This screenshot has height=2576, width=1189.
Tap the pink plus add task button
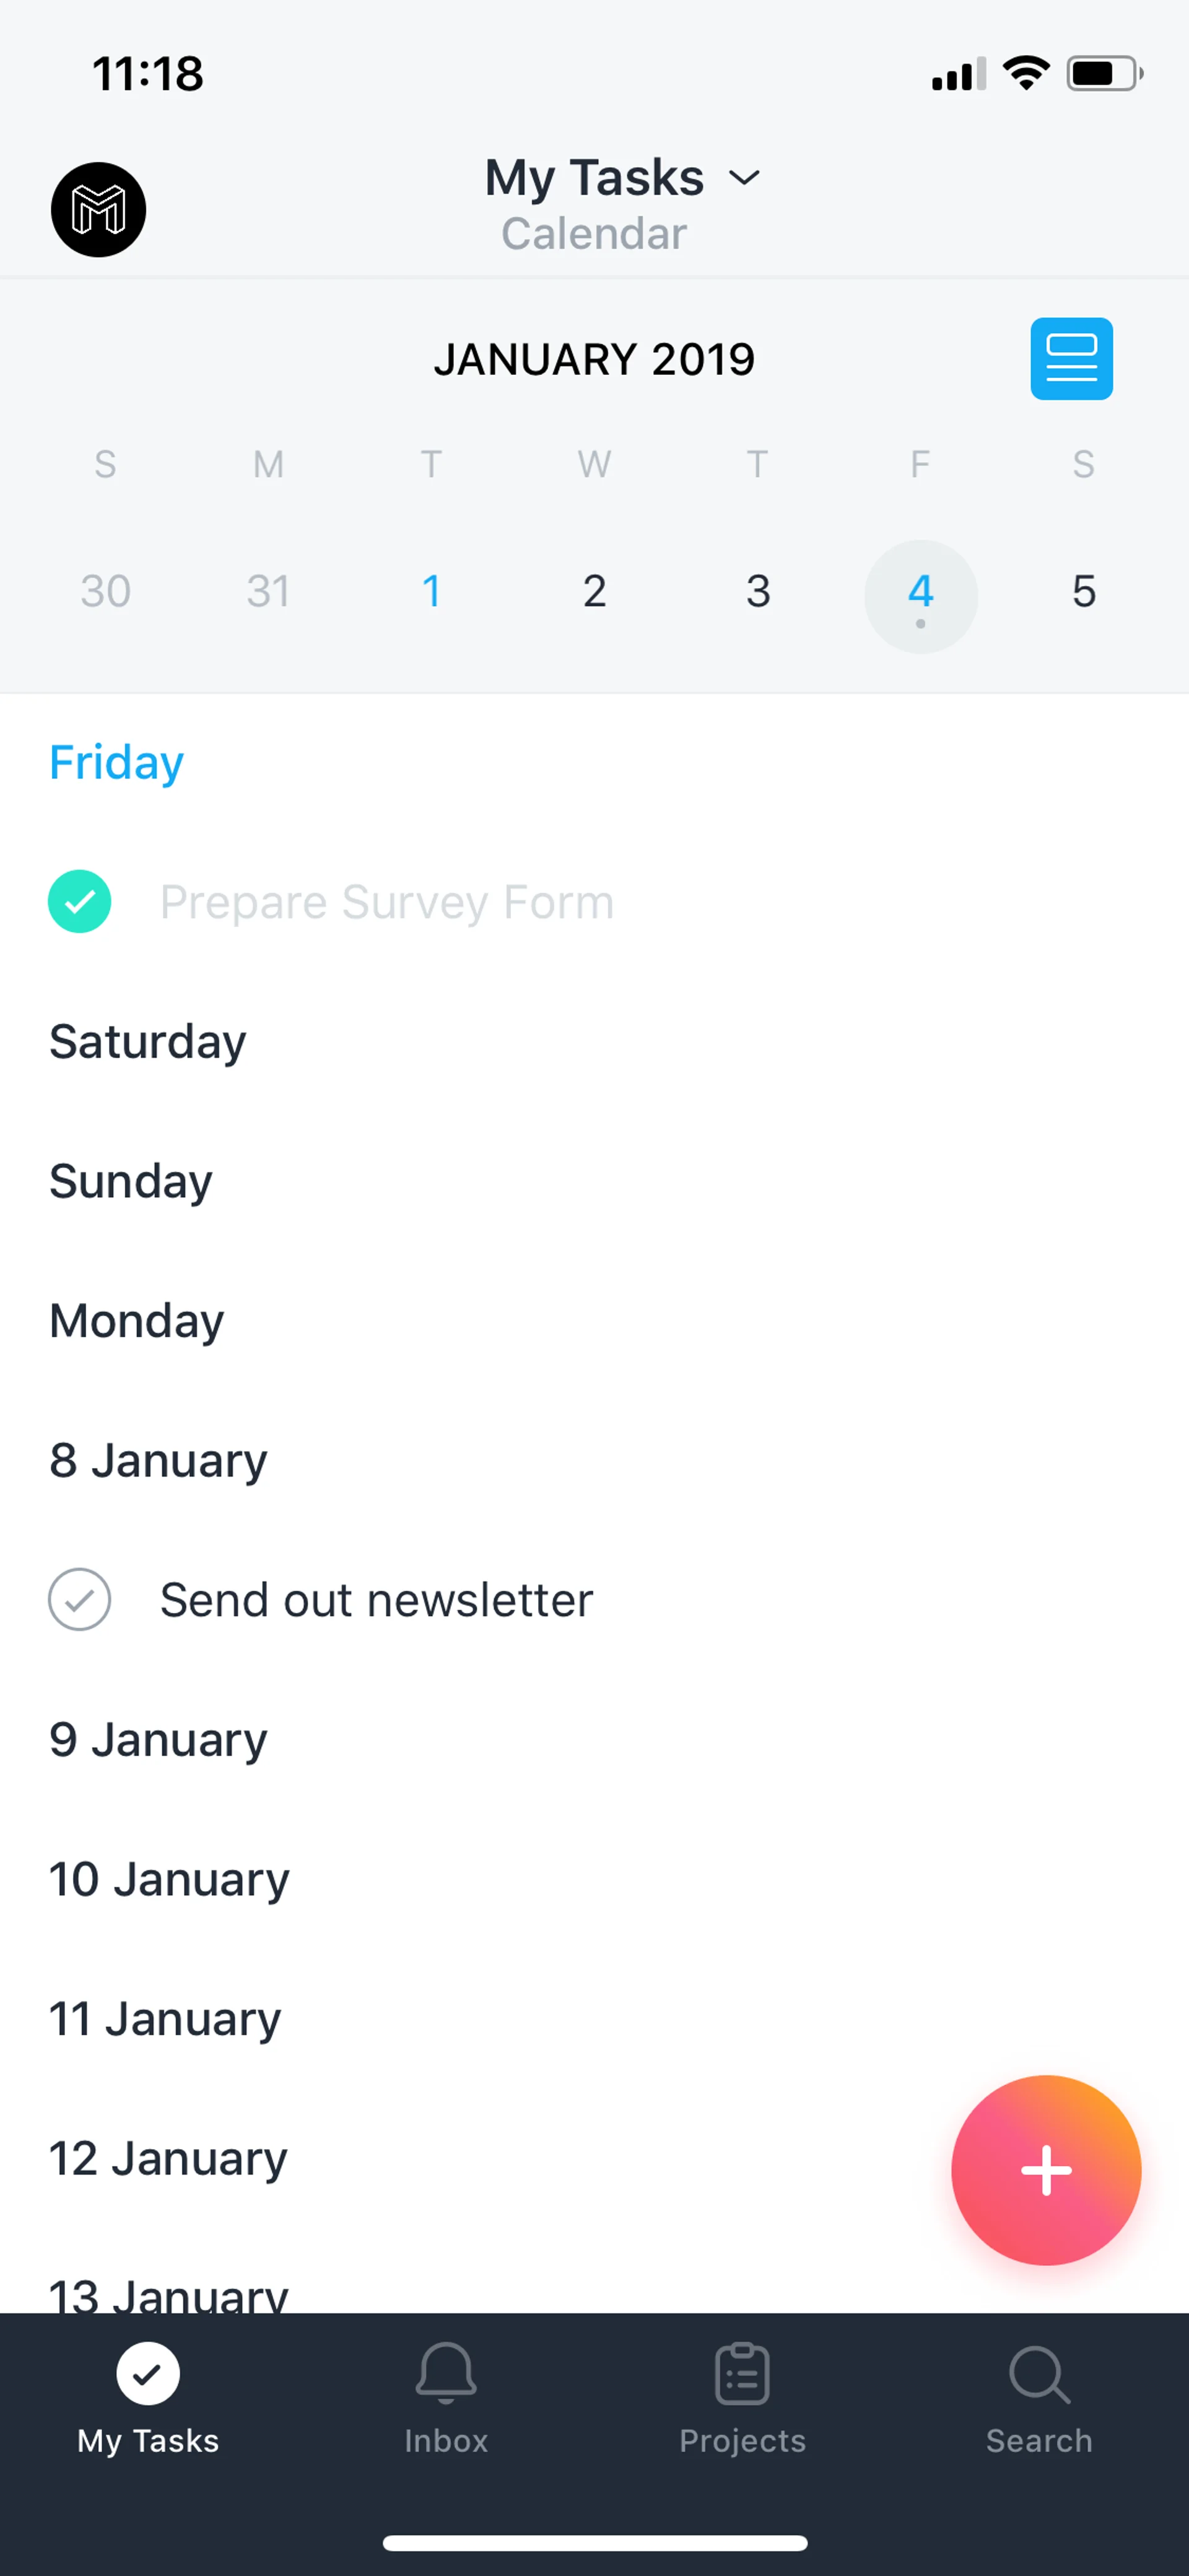tap(1045, 2170)
